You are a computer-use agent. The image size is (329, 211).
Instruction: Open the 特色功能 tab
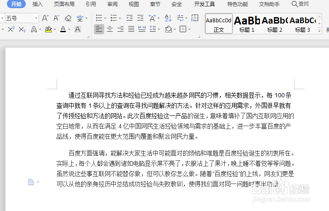(x=238, y=4)
